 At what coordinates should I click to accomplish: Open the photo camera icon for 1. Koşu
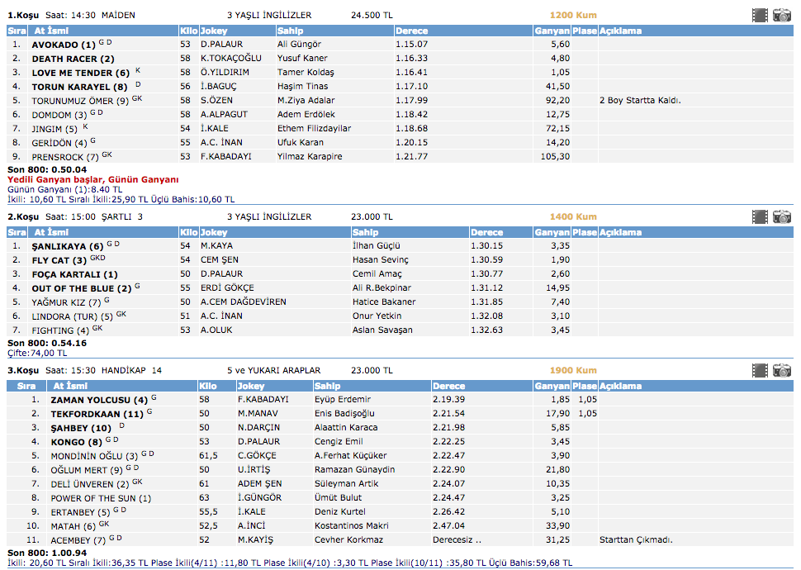[782, 15]
